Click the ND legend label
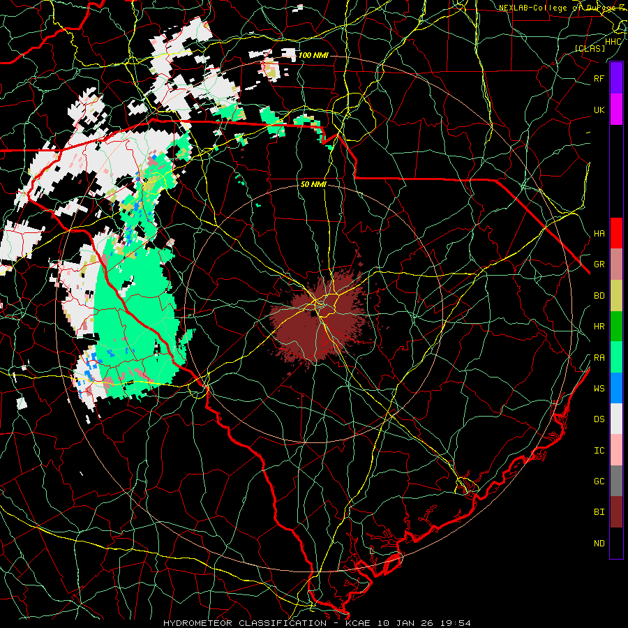This screenshot has height=628, width=628. point(599,544)
